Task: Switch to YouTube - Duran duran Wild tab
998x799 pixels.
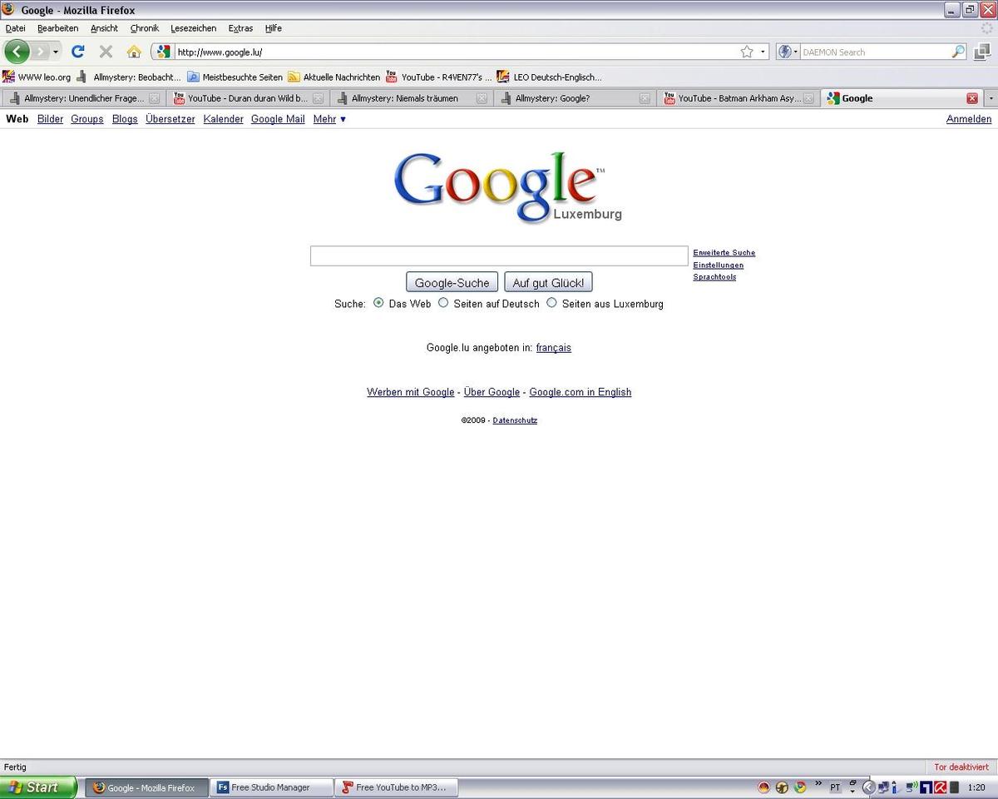Action: [248, 98]
